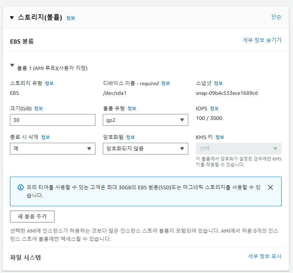Open 정보 link beside 스냅샷

pyautogui.click(x=218, y=83)
